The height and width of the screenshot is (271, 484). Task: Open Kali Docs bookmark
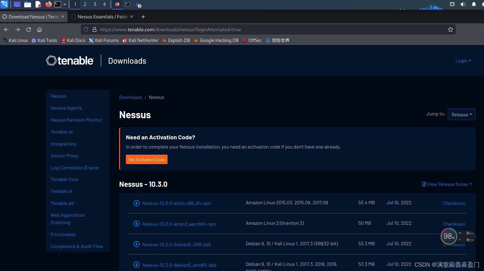point(73,40)
